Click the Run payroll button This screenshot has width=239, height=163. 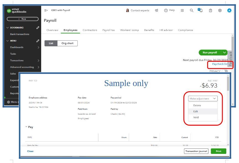[x=210, y=52]
